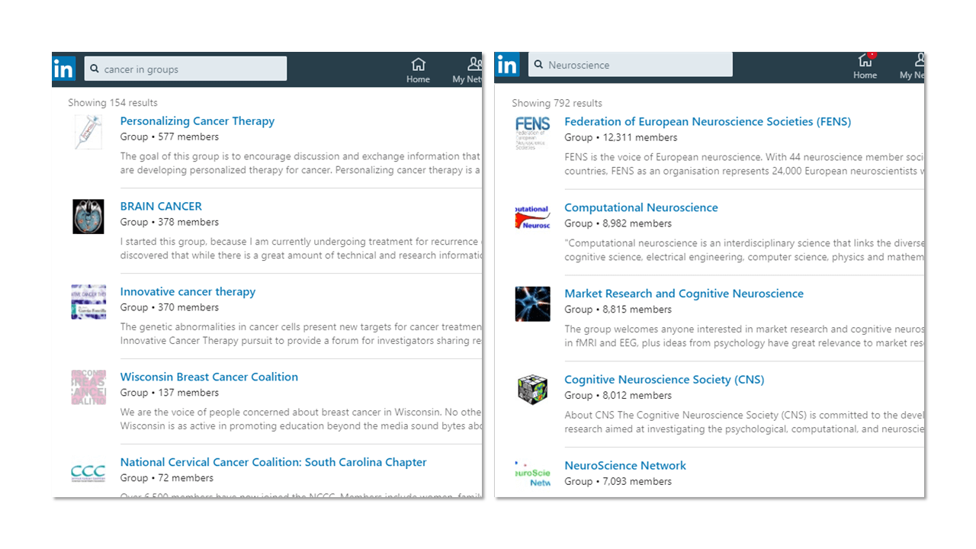976x549 pixels.
Task: Open the Cognitive Neuroscience Society cube logo
Action: pos(532,390)
